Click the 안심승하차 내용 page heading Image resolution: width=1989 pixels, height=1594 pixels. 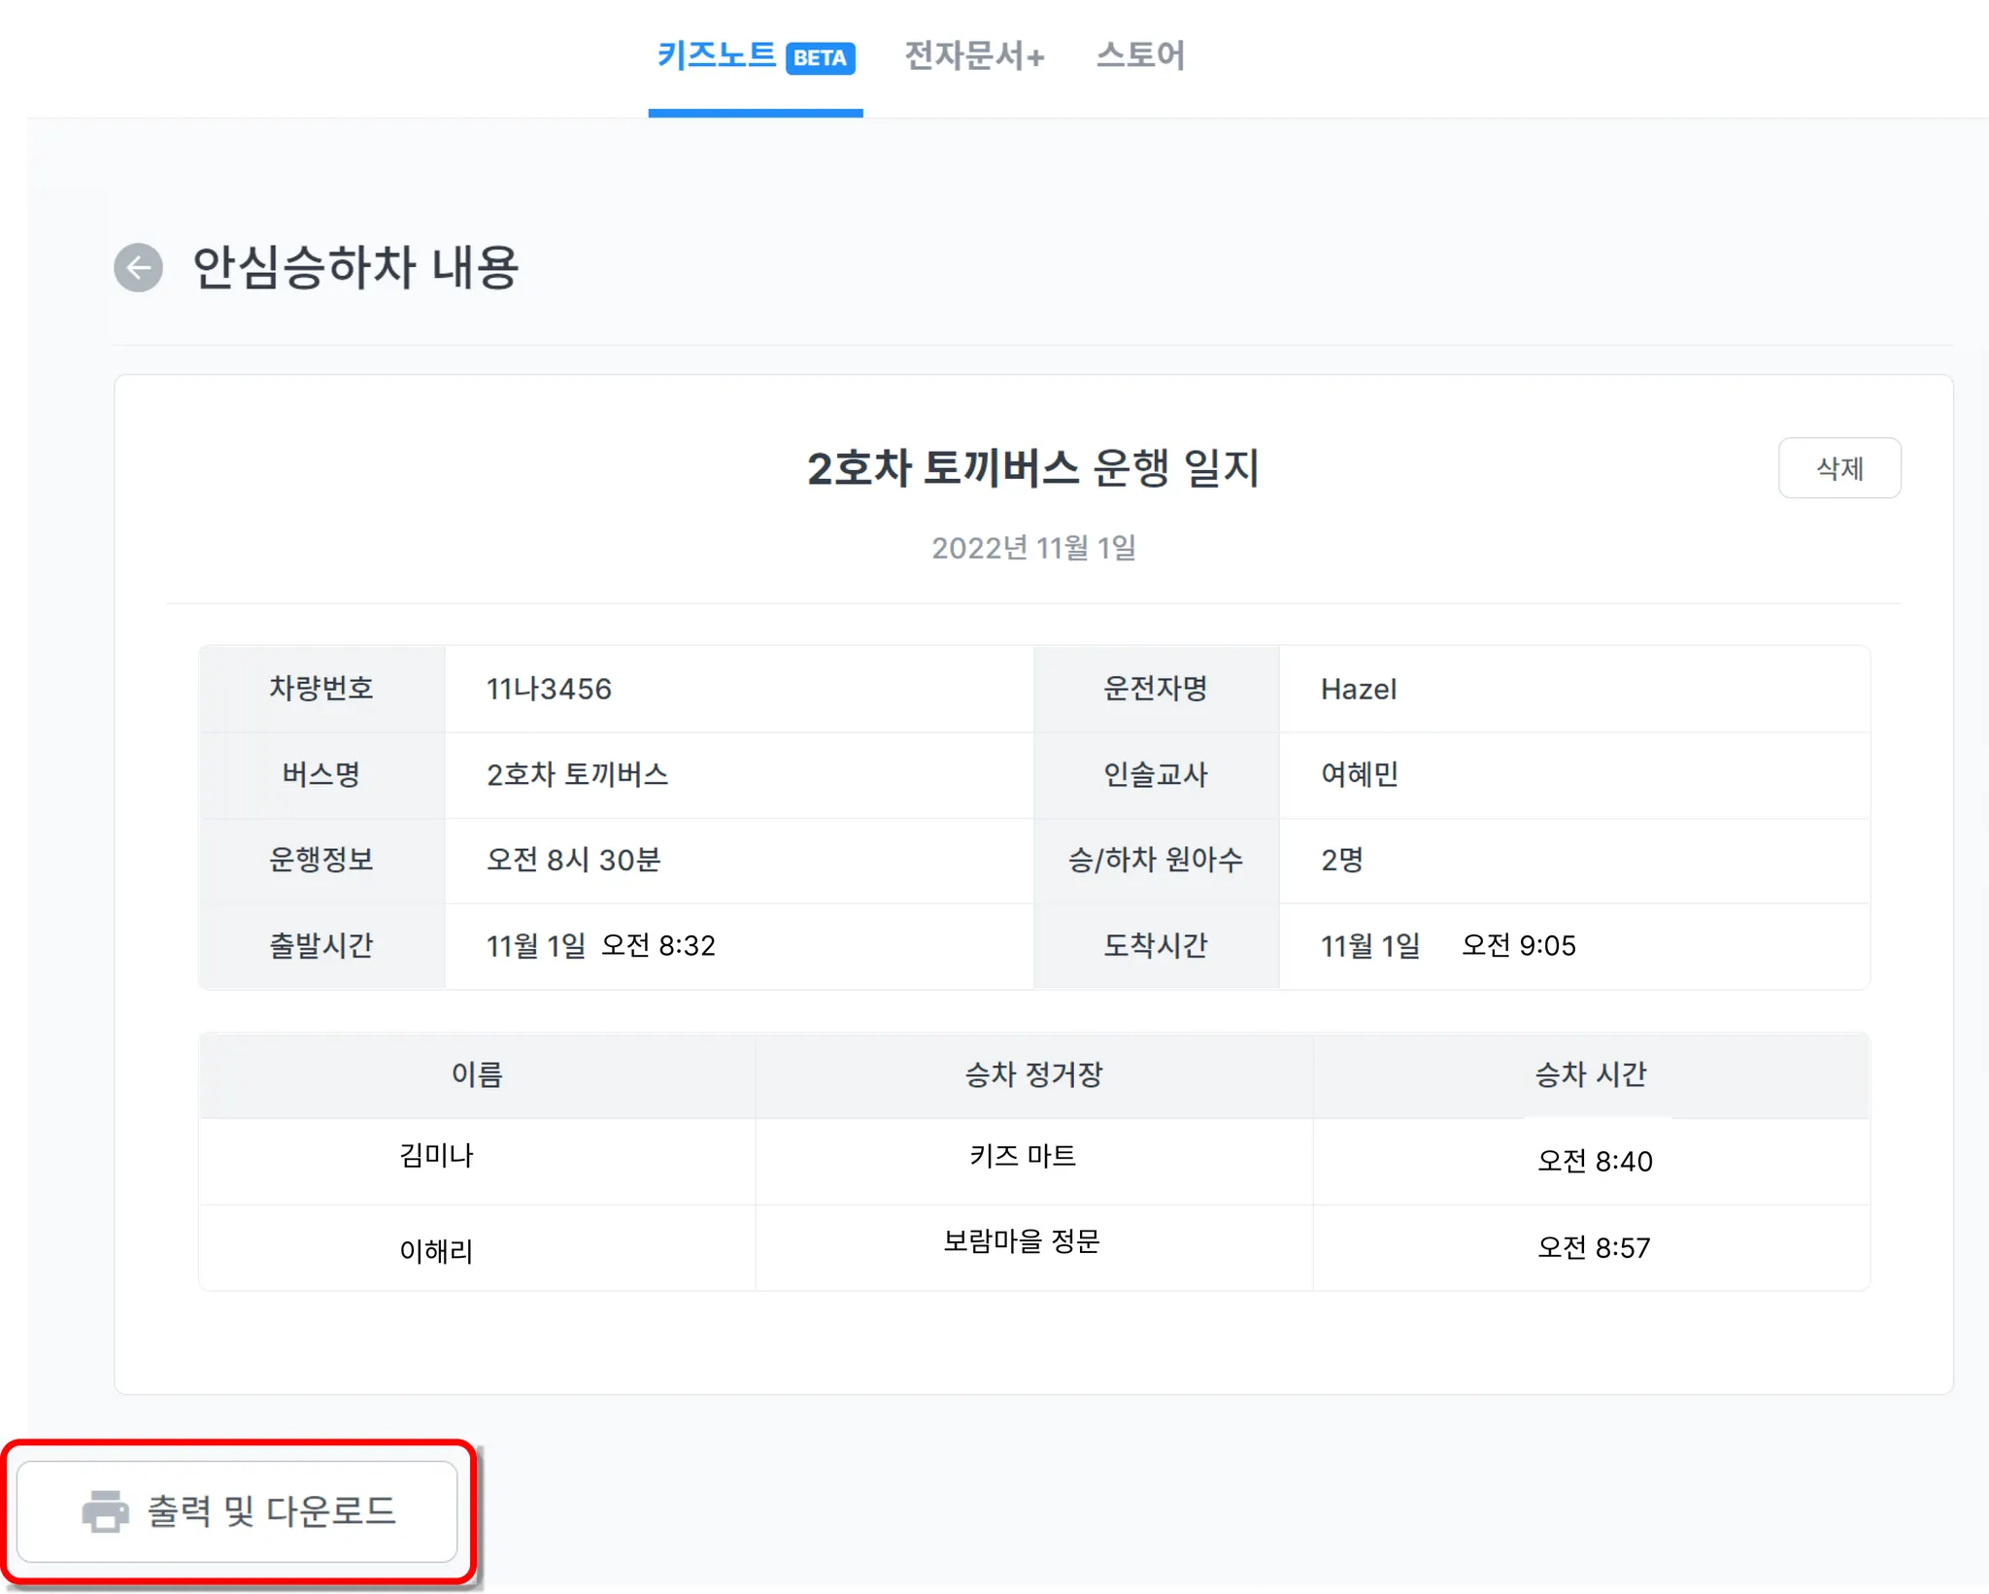point(355,267)
